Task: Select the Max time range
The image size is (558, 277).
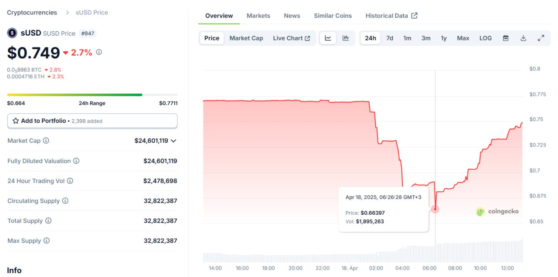Action: click(463, 38)
